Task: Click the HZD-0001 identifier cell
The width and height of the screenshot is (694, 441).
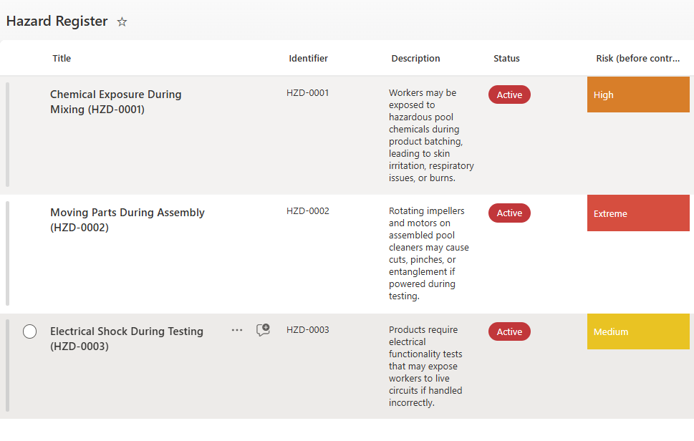Action: pyautogui.click(x=308, y=92)
